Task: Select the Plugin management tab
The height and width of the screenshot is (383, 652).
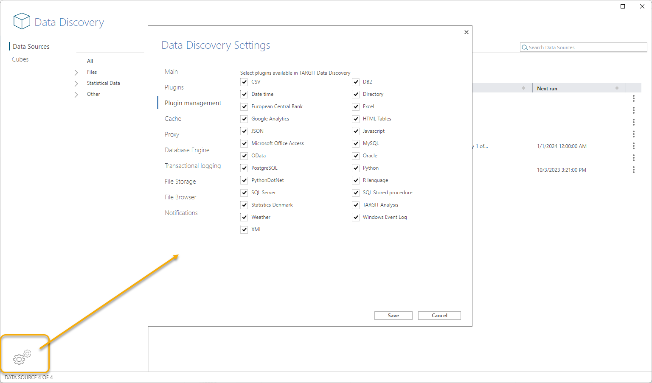Action: (x=193, y=103)
